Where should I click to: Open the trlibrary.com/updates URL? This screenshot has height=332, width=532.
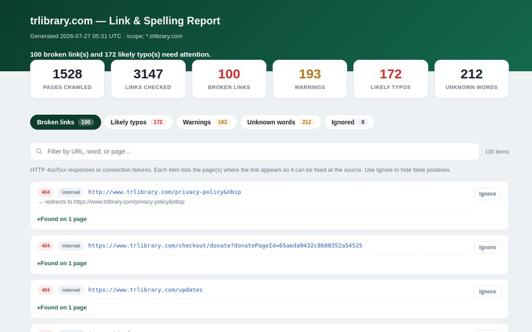point(145,290)
